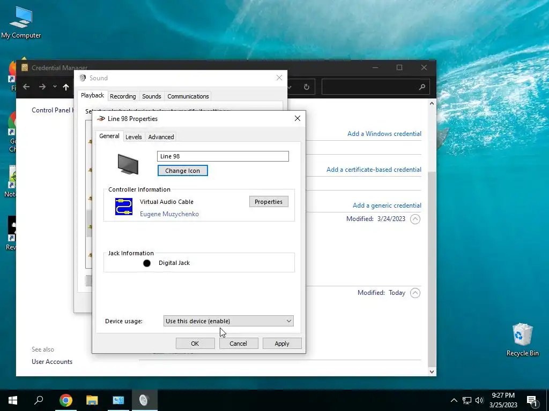Click the Line 98 device name field
Image resolution: width=549 pixels, height=411 pixels.
223,156
